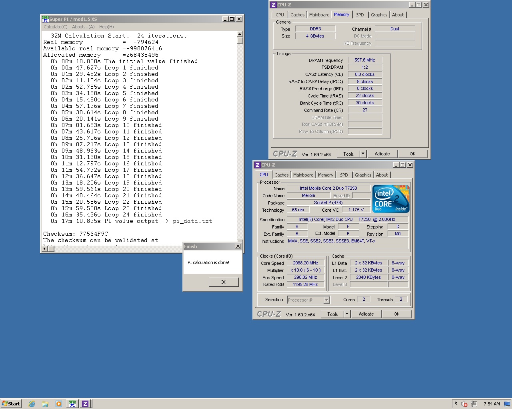The width and height of the screenshot is (512, 409).
Task: Open About tab in top CPU-Z window
Action: pyautogui.click(x=398, y=15)
